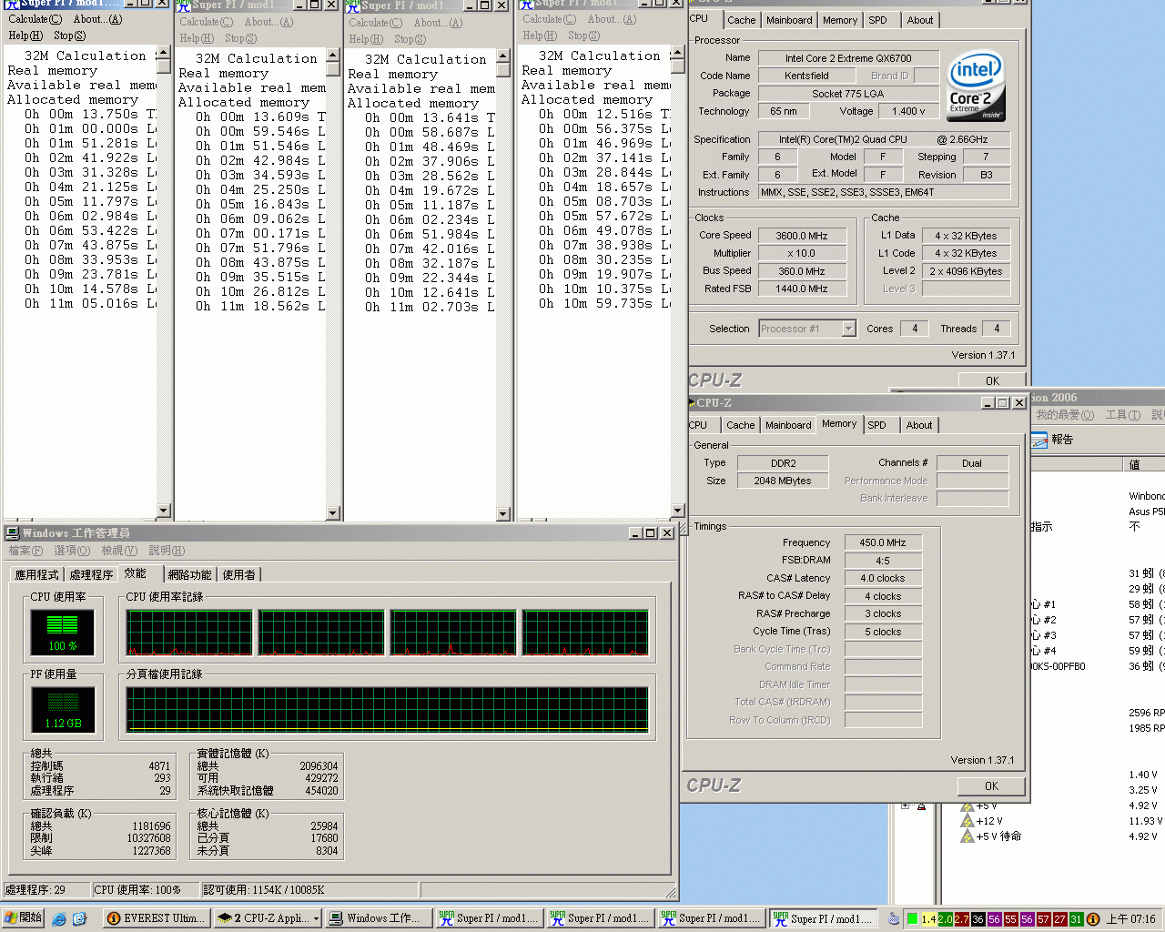Click OK in the CPU-Z memory window

991,785
